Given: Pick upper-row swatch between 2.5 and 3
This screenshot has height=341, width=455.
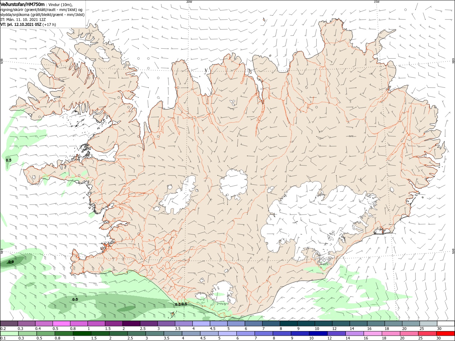Looking at the screenshot, I should 149,324.
